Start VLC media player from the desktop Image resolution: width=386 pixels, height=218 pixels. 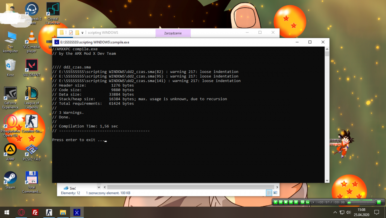tap(32, 42)
